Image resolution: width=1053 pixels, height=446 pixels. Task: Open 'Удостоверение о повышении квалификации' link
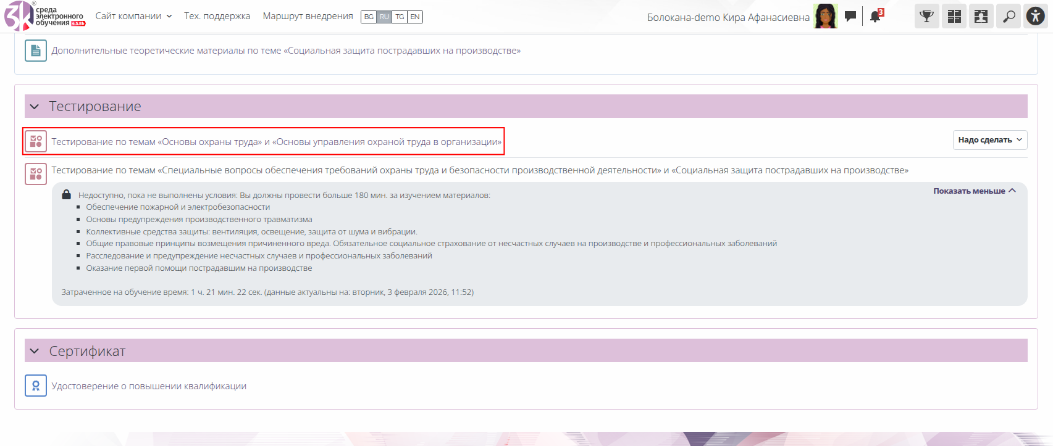pyautogui.click(x=149, y=386)
